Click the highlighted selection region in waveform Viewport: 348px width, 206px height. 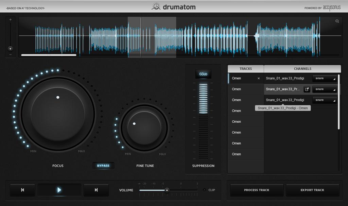tap(152, 37)
